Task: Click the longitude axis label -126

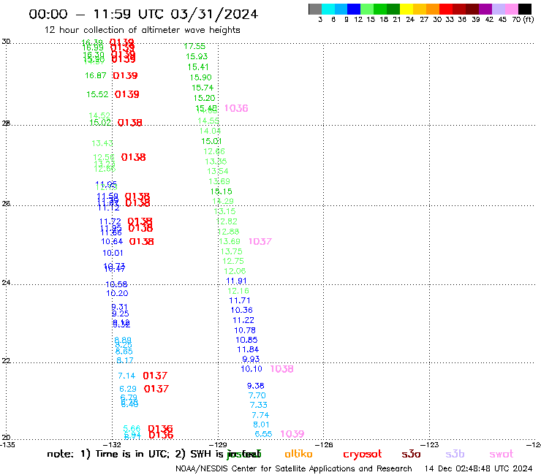Action: 324,445
